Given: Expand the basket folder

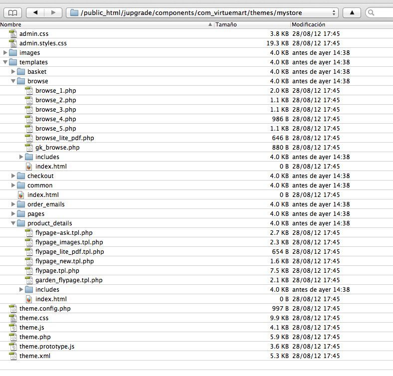Looking at the screenshot, I should (13, 72).
